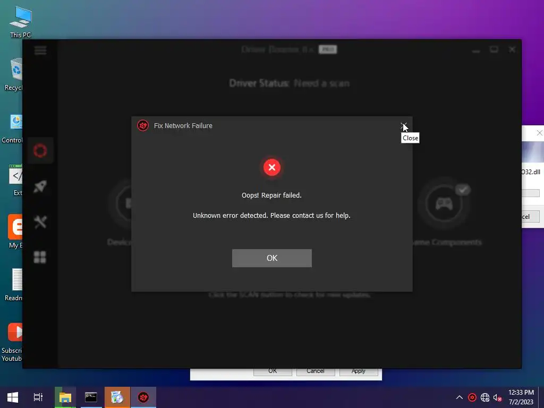Click Cancel in the background properties window
This screenshot has width=544, height=408.
[316, 371]
